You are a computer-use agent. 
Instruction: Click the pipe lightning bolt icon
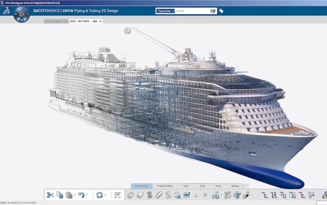click(x=246, y=195)
